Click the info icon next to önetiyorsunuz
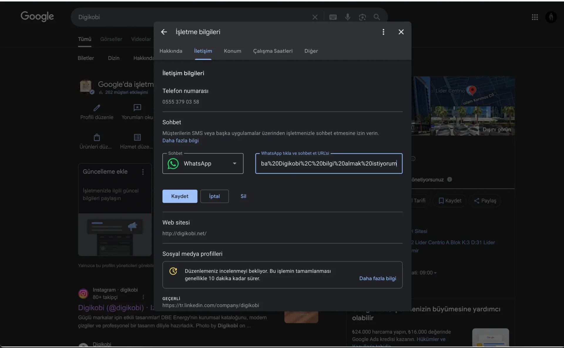Viewport: 564px width, 348px height. [449, 179]
